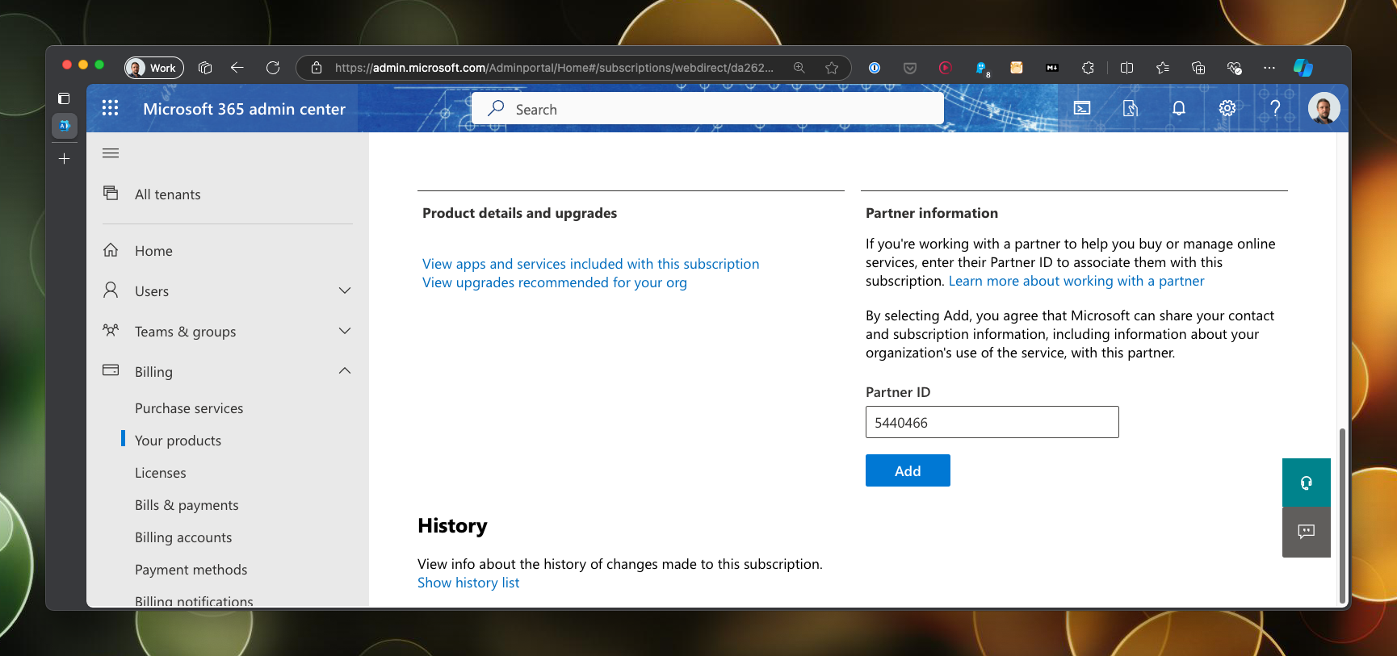Open the teal headset support button
Screen dimensions: 1397x656
click(x=1306, y=483)
